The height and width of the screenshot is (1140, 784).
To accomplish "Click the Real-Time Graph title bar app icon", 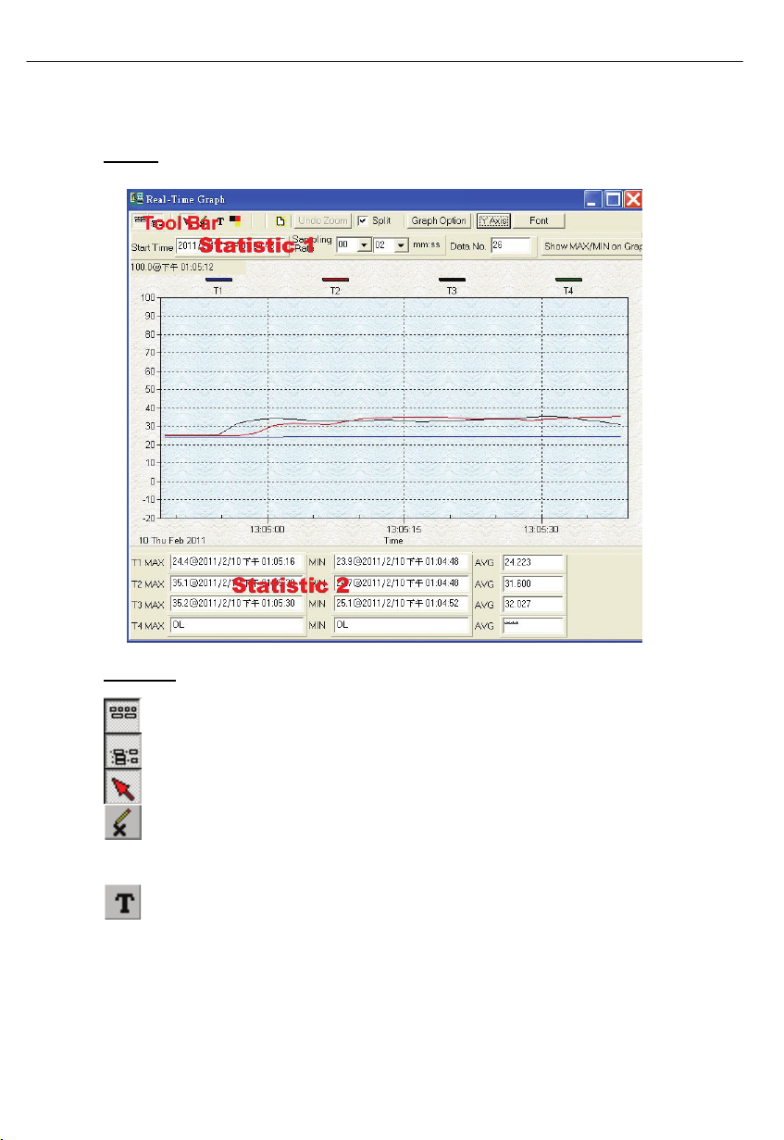I will pyautogui.click(x=136, y=198).
